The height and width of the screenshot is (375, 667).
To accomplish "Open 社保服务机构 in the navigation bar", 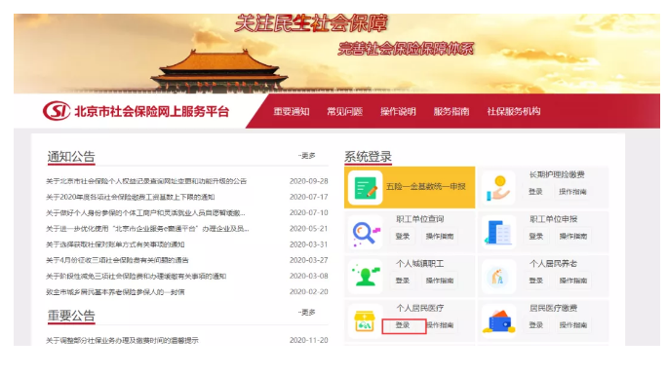I will click(514, 111).
